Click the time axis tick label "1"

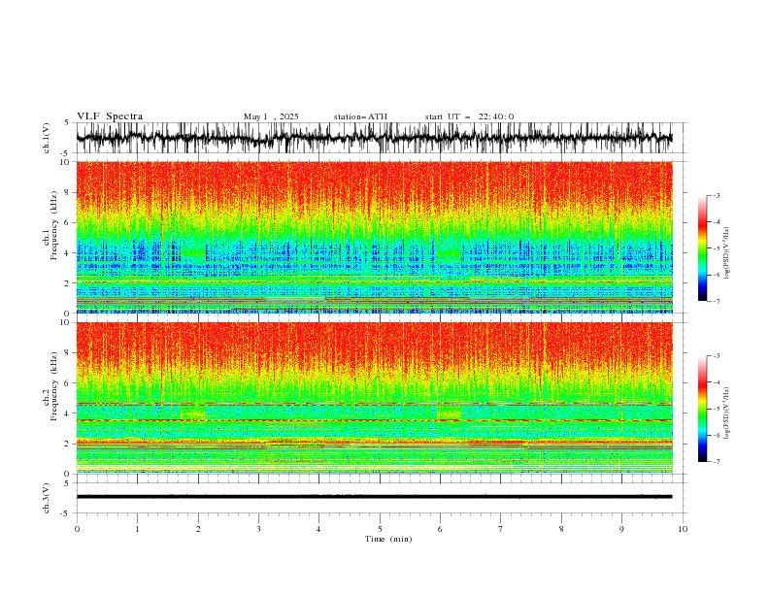[137, 529]
